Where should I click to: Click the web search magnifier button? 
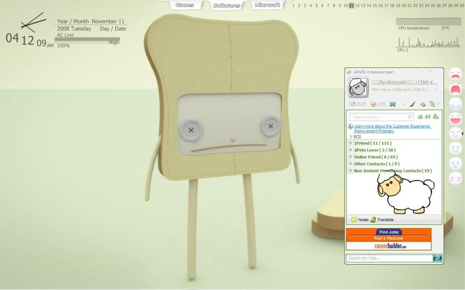[437, 258]
